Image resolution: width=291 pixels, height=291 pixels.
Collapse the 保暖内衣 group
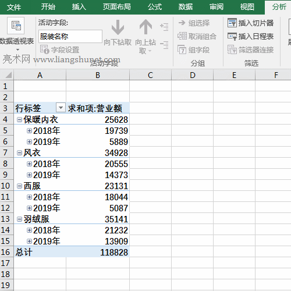(x=19, y=120)
